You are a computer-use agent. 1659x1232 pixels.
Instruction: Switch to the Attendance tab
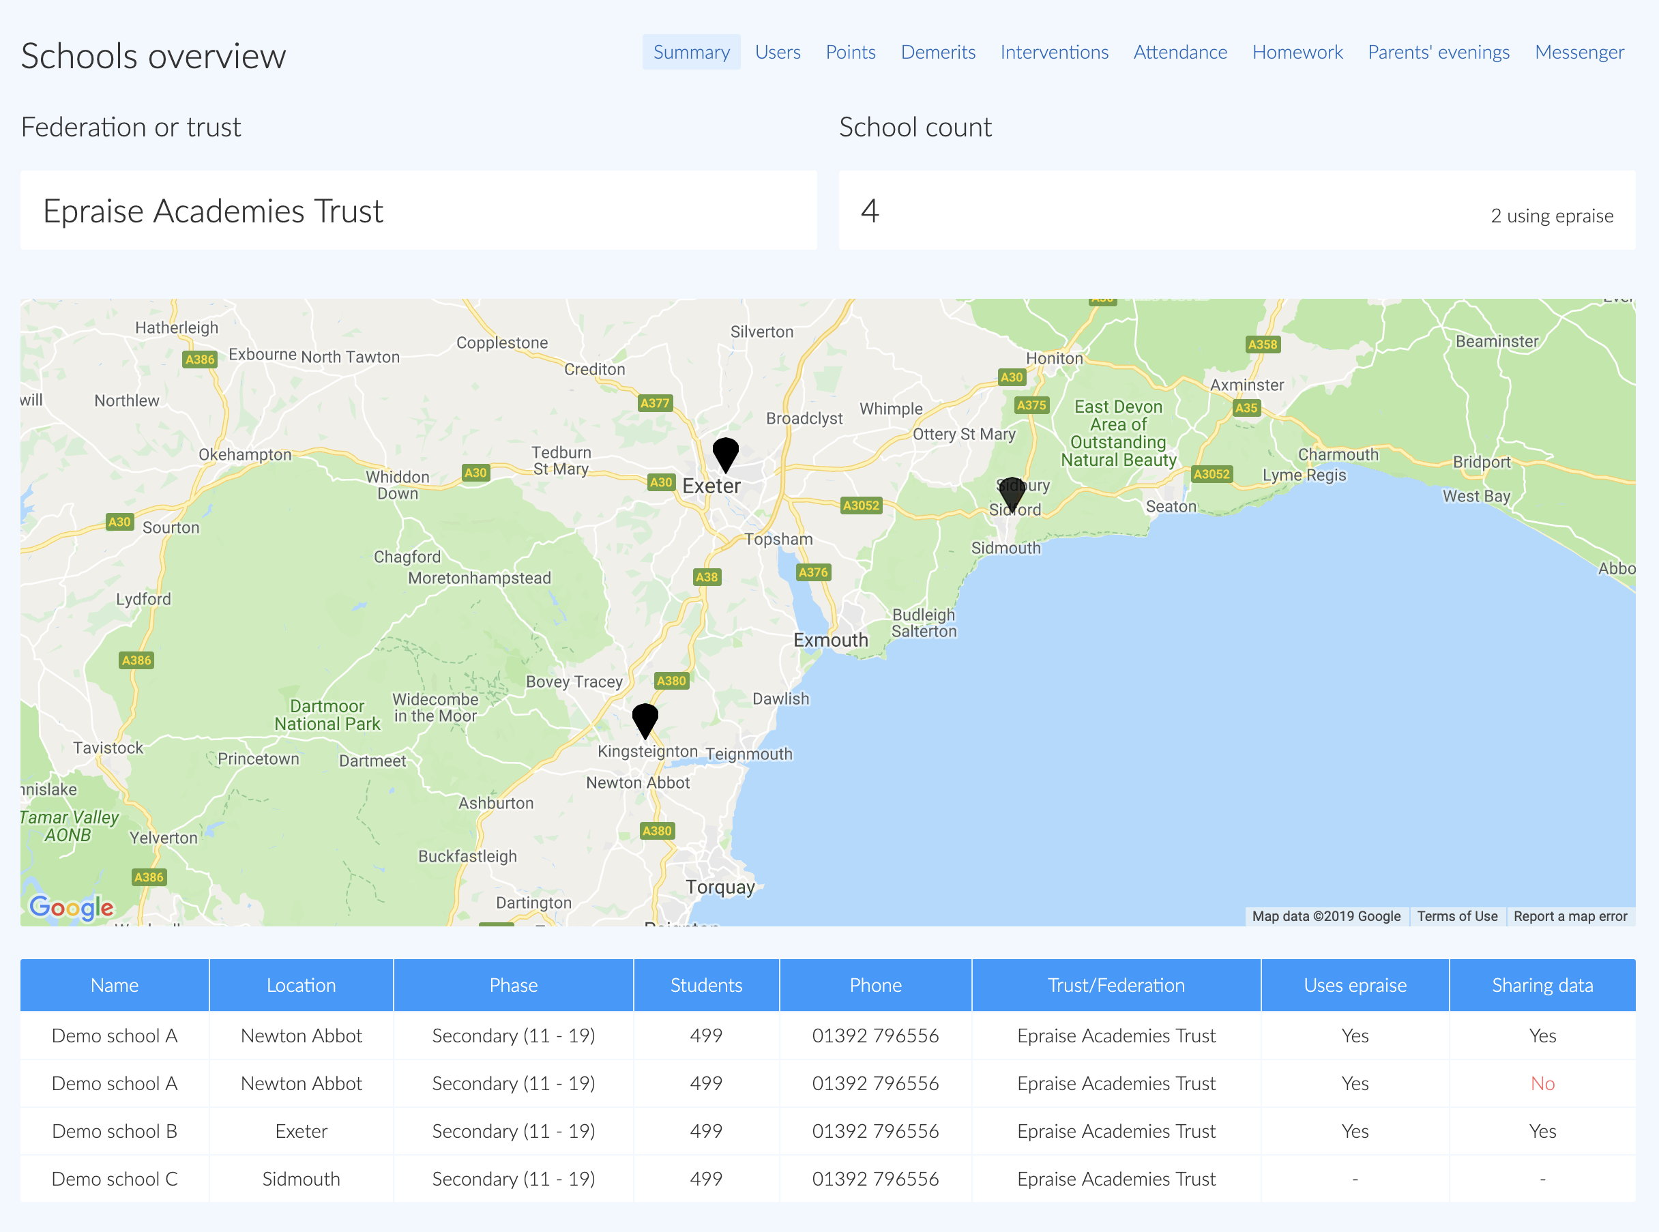[1179, 53]
